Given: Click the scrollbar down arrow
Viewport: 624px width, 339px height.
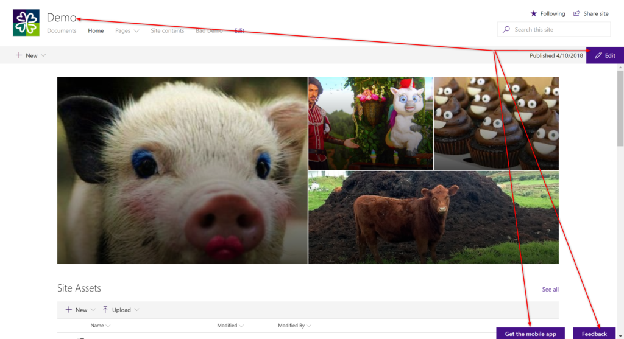Looking at the screenshot, I should [x=620, y=336].
